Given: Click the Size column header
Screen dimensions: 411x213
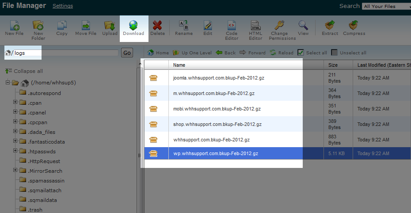Looking at the screenshot, I should pos(333,65).
